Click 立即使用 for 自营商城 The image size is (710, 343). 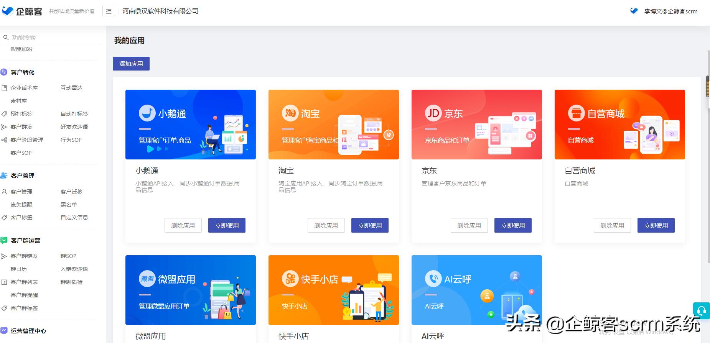point(656,225)
